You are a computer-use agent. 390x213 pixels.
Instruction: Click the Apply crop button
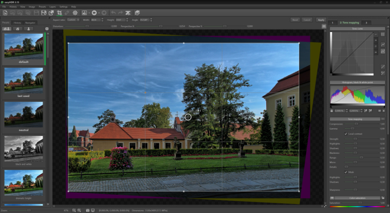[x=321, y=20]
